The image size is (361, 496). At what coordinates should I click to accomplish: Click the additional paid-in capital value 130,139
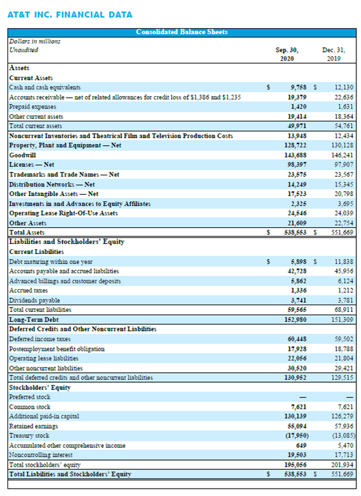(x=295, y=416)
